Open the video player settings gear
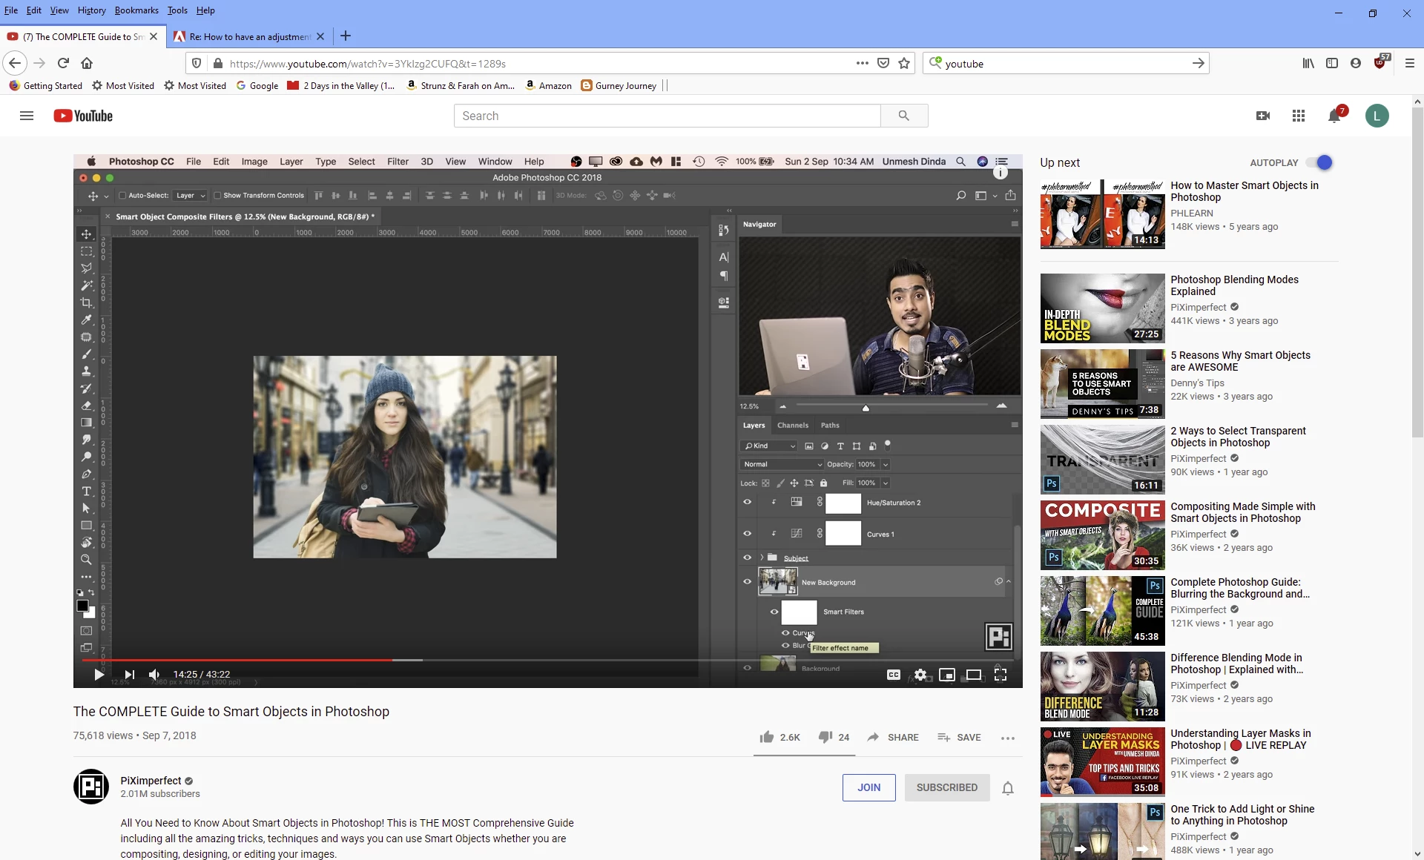Screen dimensions: 1424x860 point(920,675)
